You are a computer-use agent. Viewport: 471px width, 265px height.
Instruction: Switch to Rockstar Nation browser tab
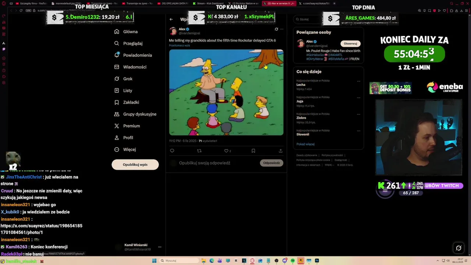[243, 3]
